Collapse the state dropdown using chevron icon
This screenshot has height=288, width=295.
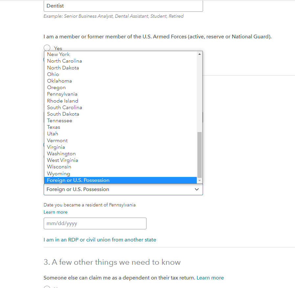pyautogui.click(x=196, y=189)
